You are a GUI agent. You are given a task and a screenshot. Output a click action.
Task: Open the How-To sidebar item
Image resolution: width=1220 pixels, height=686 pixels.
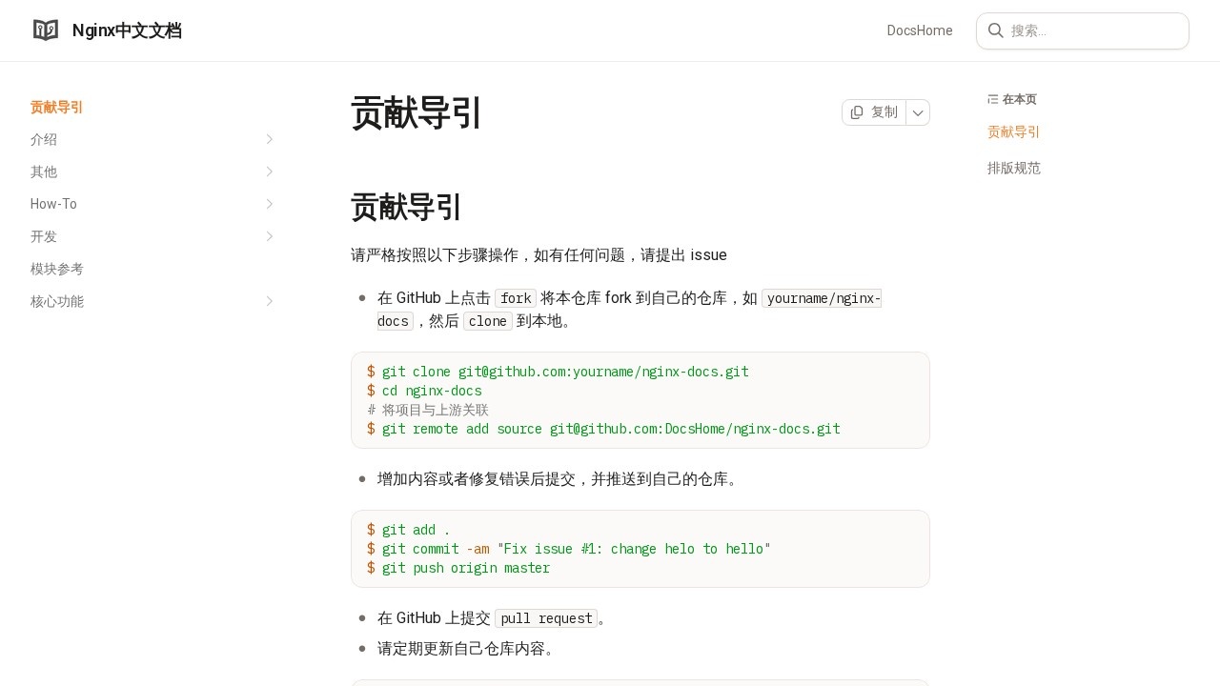point(53,204)
